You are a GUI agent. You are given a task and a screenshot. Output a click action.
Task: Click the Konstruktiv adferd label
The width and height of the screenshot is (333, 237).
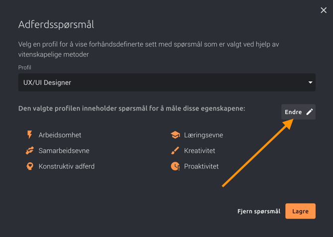point(67,167)
